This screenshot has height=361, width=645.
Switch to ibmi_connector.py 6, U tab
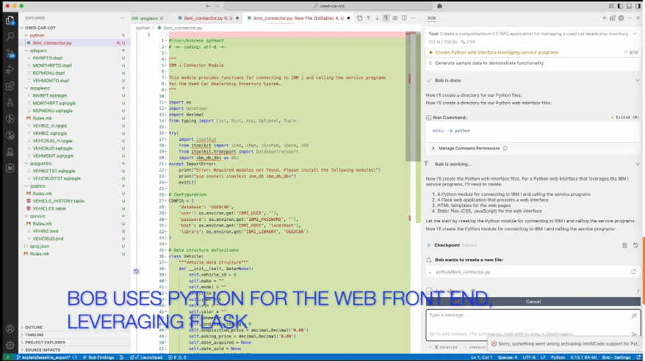click(208, 18)
